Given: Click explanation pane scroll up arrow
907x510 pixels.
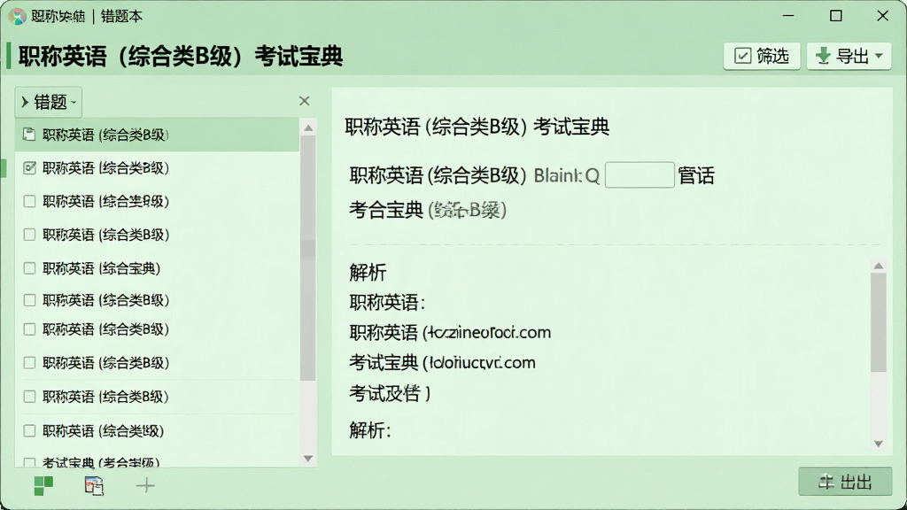Looking at the screenshot, I should pyautogui.click(x=878, y=266).
